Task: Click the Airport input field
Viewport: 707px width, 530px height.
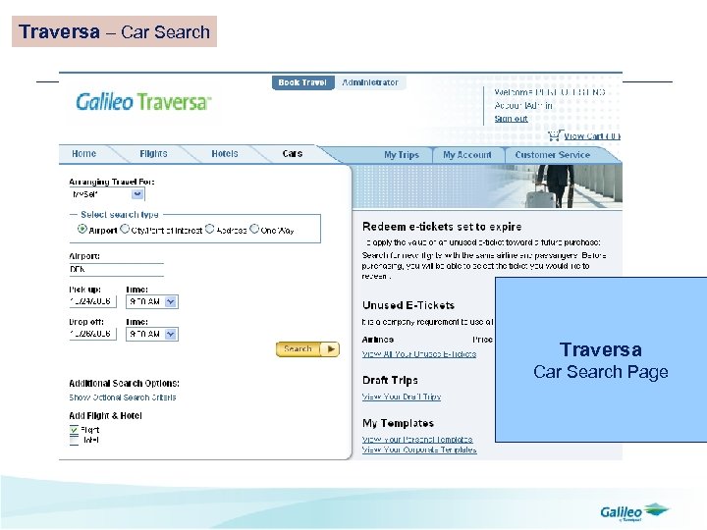Action: pos(116,270)
